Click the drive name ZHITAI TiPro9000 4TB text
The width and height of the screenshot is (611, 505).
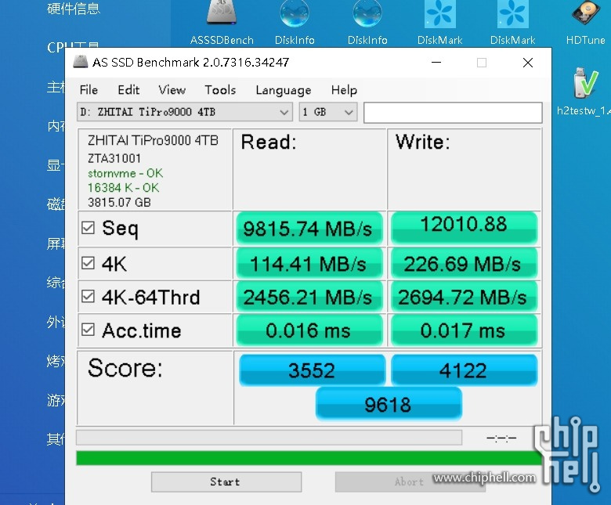pyautogui.click(x=153, y=140)
